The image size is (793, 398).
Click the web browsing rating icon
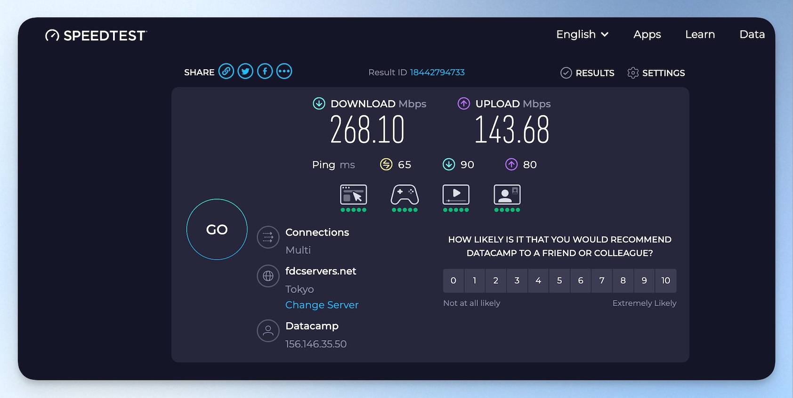(x=353, y=195)
